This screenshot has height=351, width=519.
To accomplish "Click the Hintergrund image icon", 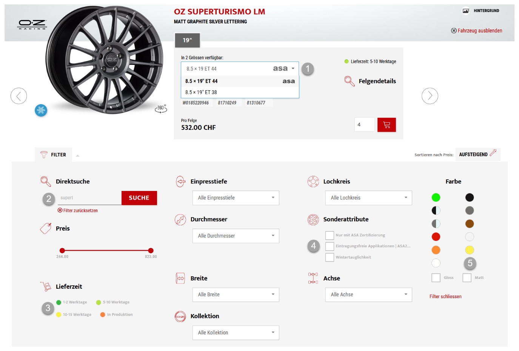I will 466,11.
